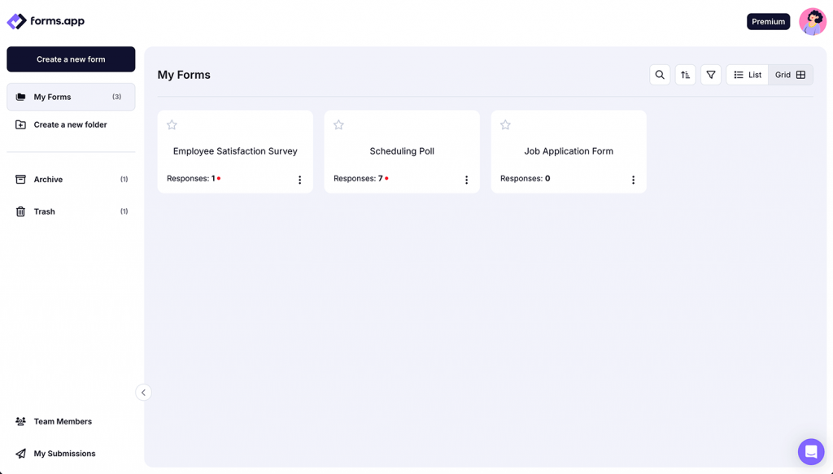This screenshot has width=833, height=474.
Task: Click Create a new form
Action: click(71, 59)
